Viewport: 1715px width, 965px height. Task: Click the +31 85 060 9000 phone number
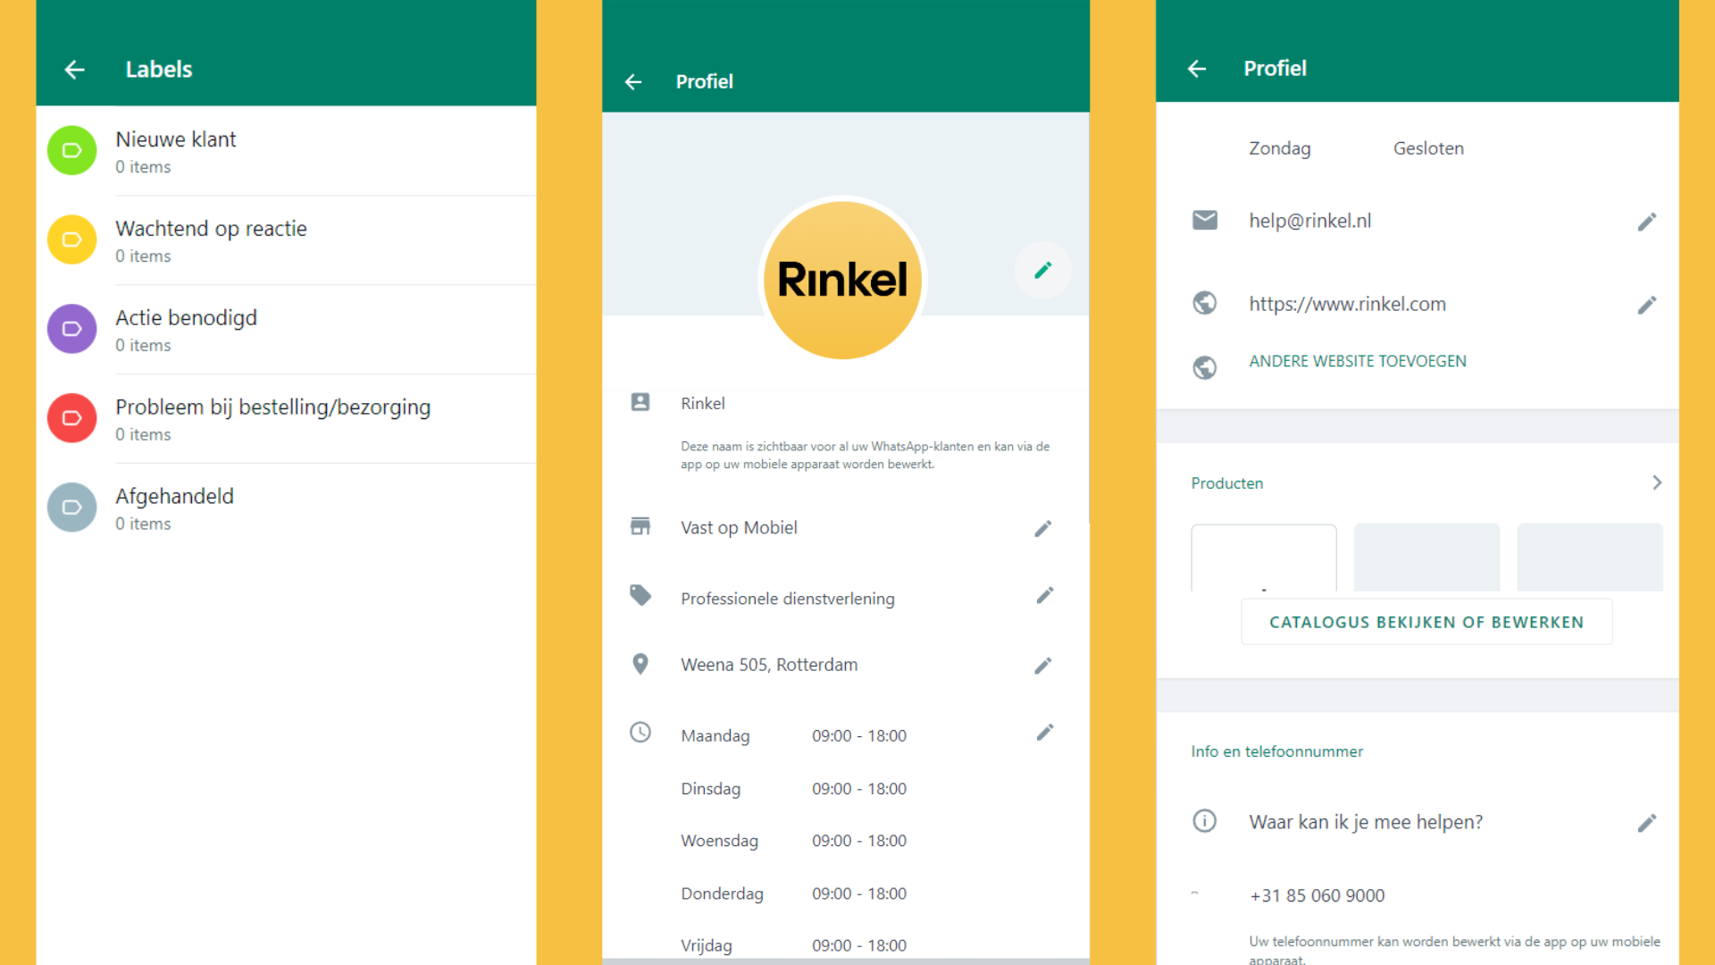coord(1318,895)
